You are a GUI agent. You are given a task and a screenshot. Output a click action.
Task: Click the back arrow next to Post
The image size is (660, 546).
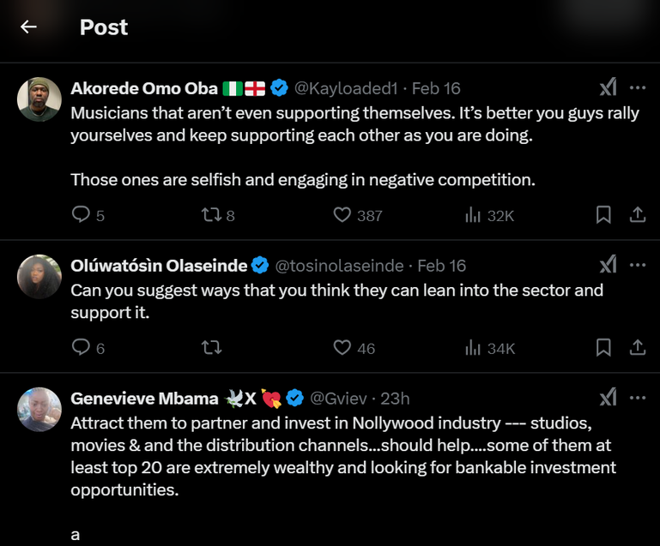29,27
